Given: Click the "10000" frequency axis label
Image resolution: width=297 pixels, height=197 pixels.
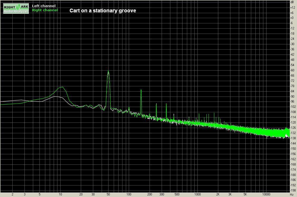Looking at the screenshot, I should 266,194.
